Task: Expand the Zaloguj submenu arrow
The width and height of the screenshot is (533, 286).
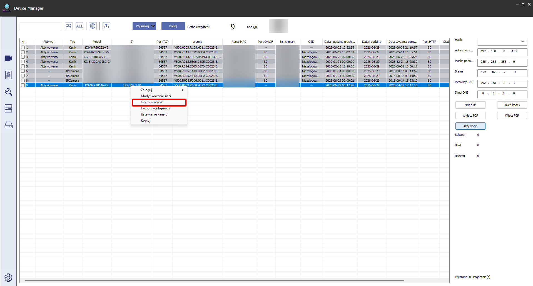Action: [x=182, y=90]
